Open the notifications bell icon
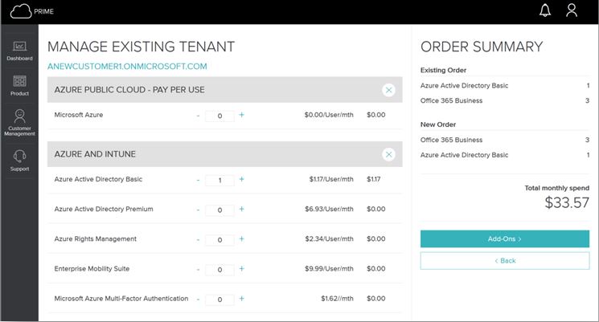 click(x=545, y=10)
